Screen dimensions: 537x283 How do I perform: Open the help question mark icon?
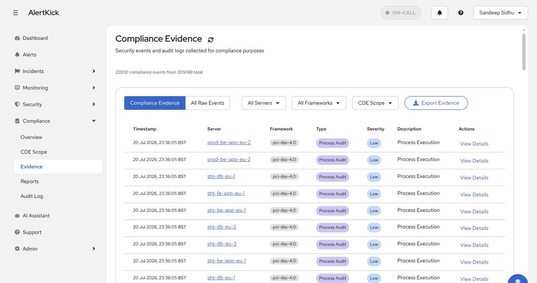[461, 12]
